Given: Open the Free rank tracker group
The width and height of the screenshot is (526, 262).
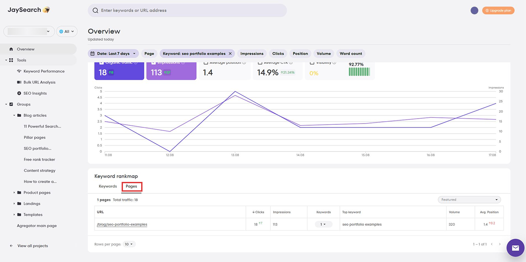Looking at the screenshot, I should 39,160.
